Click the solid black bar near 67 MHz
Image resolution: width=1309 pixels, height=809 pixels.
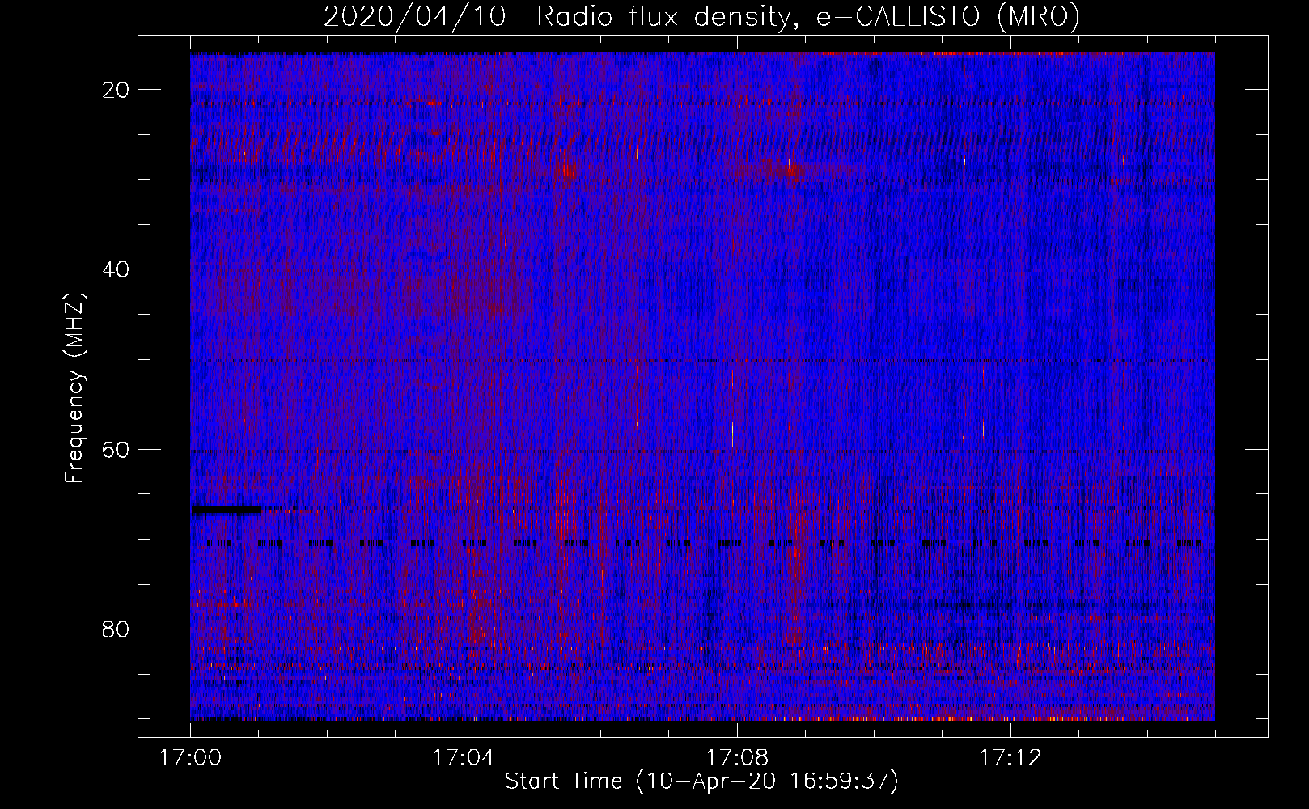(226, 510)
